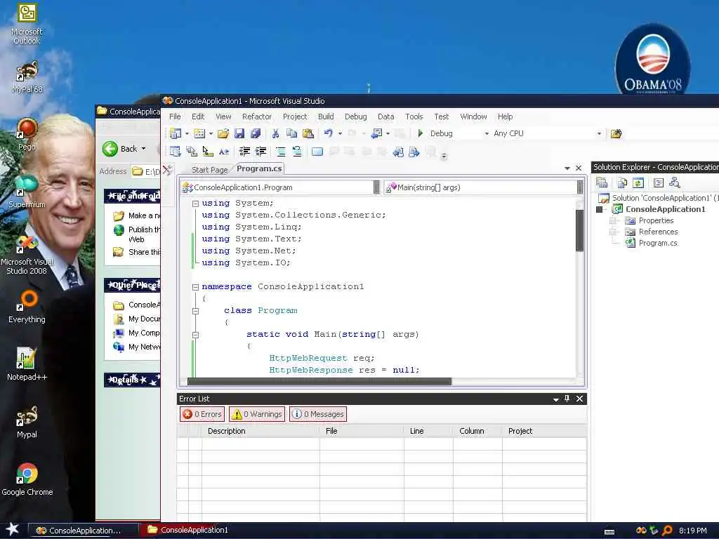Open the Tools menu

tap(414, 117)
